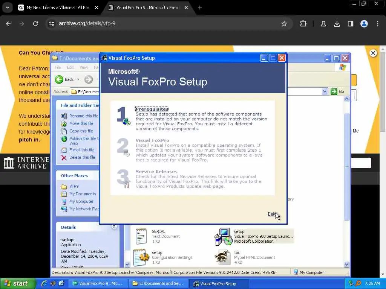Click the Windows flag logo in Explorer
This screenshot has height=289, width=386.
[x=342, y=67]
